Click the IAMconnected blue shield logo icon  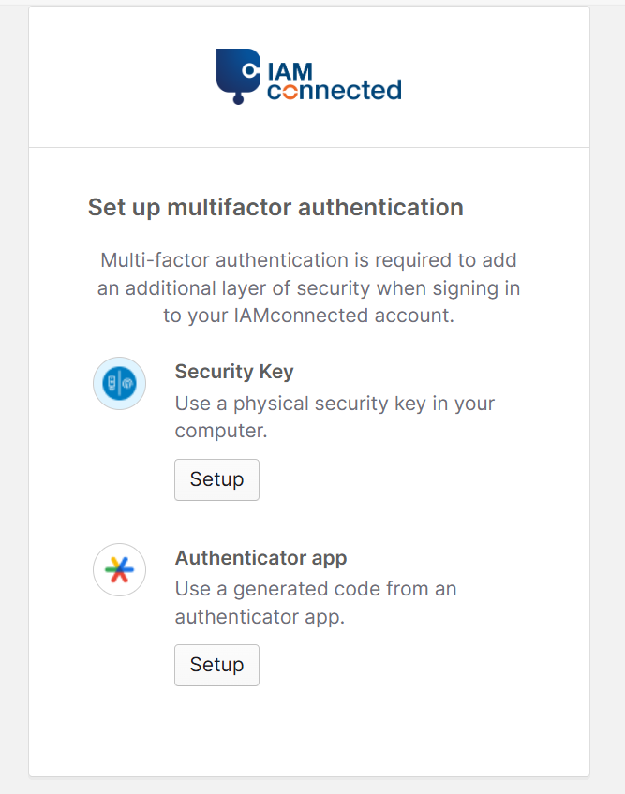(238, 76)
